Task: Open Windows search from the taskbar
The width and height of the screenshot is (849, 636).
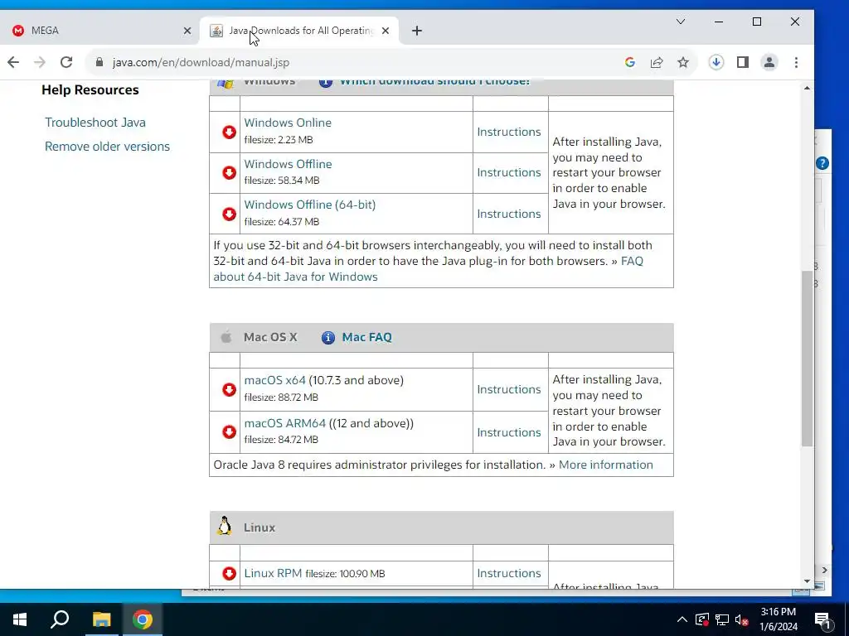Action: coord(60,619)
